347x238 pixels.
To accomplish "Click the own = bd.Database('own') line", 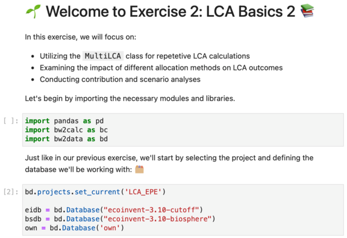I will 74,228.
